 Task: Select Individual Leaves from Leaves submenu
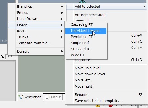pos(86,31)
